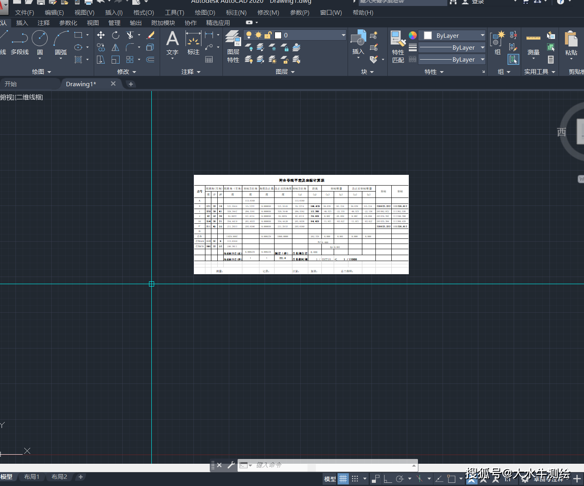Create new drawing tab with plus button

pos(131,84)
